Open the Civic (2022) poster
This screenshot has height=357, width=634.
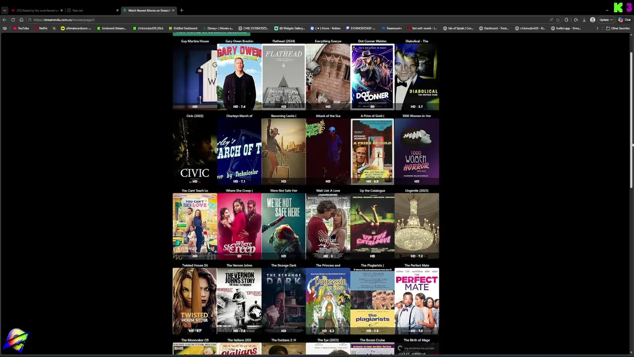[195, 152]
